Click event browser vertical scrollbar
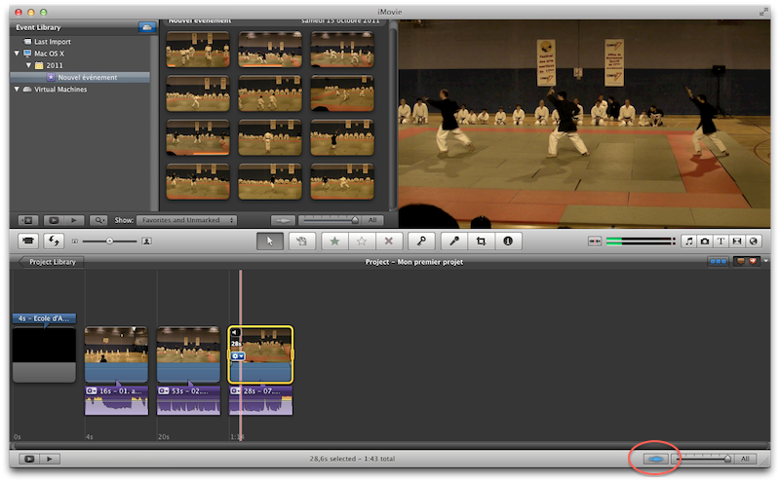 (393, 117)
